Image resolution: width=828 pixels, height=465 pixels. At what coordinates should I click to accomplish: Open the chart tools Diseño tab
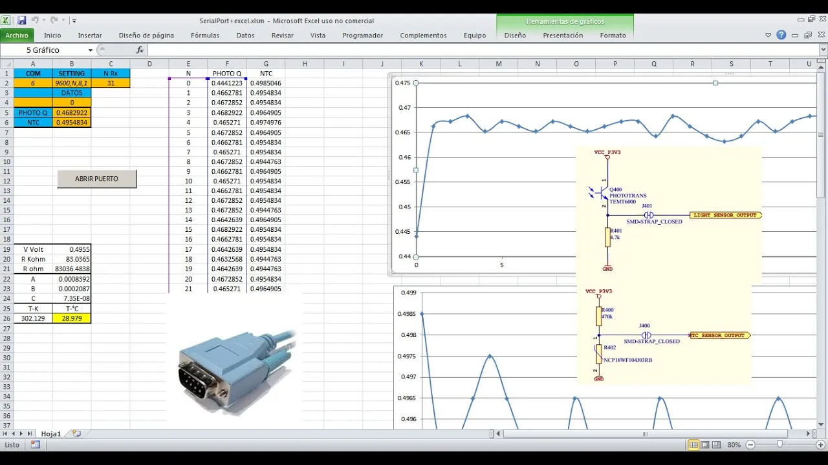tap(515, 36)
